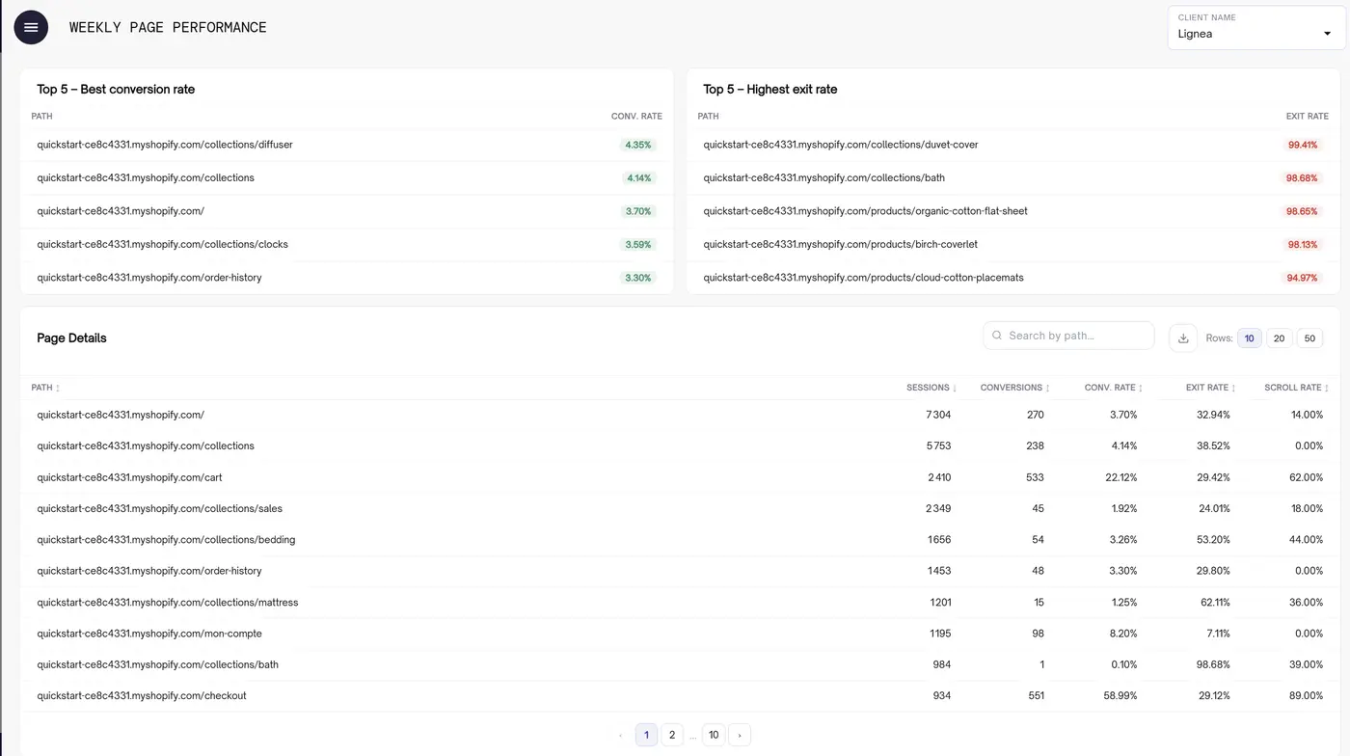Click the download export icon
The width and height of the screenshot is (1350, 756).
pos(1183,338)
